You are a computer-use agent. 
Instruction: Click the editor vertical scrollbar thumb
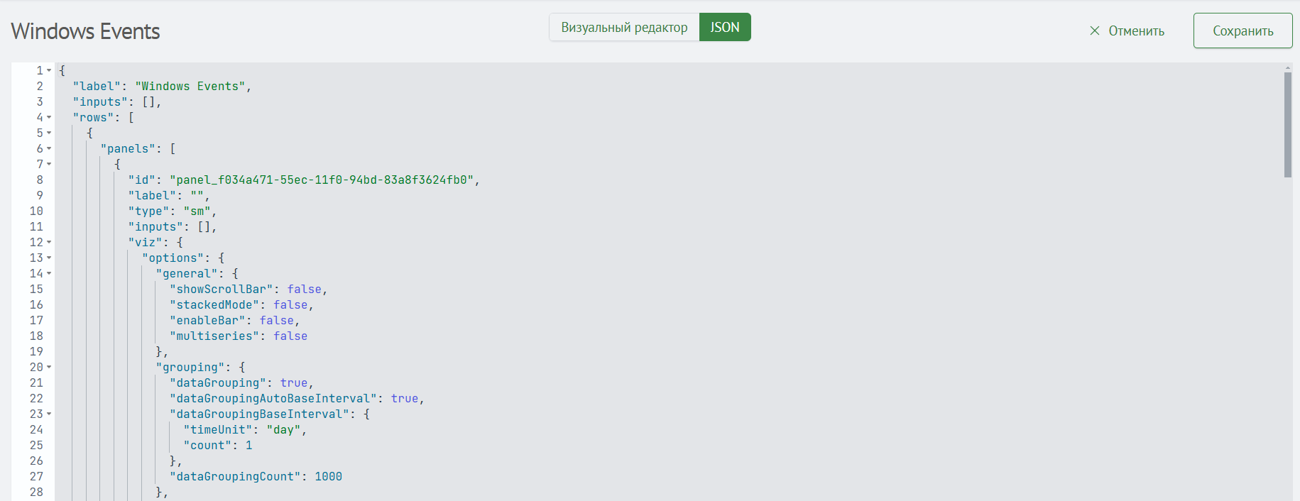point(1288,125)
